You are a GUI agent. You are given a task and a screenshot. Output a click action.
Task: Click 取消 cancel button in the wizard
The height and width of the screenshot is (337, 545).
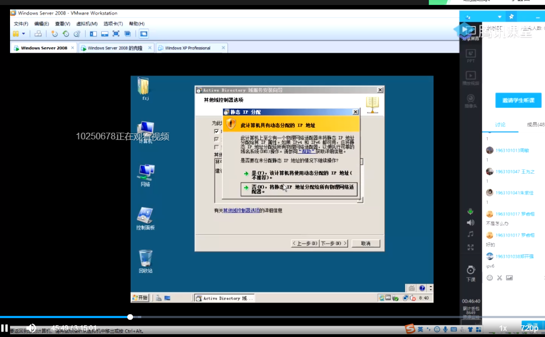pos(366,243)
